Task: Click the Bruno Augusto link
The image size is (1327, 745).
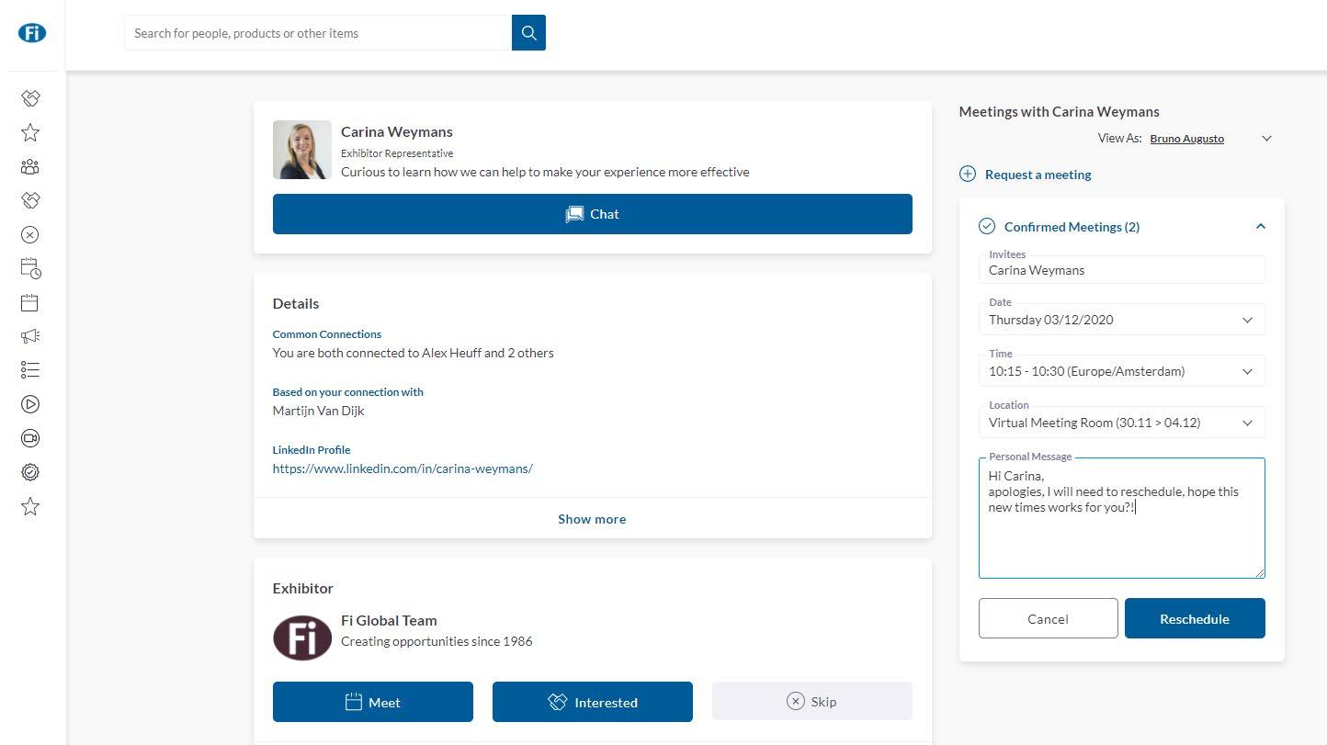Action: pyautogui.click(x=1186, y=139)
